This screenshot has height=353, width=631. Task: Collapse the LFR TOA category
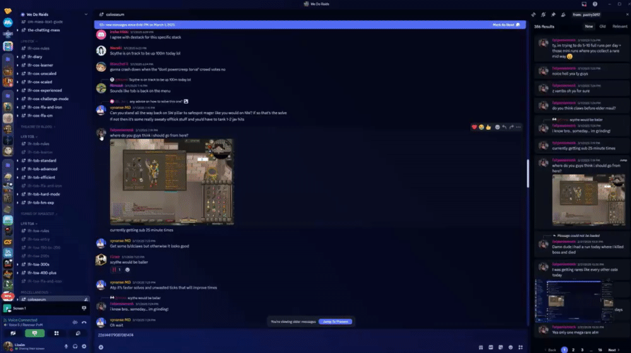[x=29, y=224]
